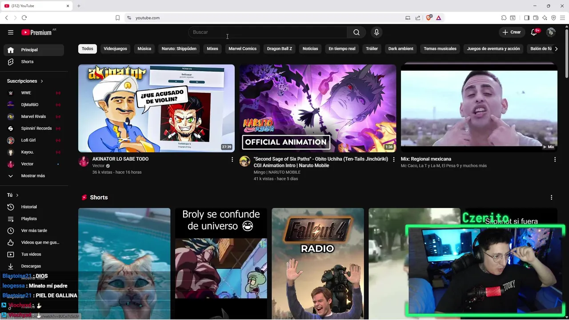Select the Naruto: Shippūden chip
Viewport: 569px width, 320px height.
[179, 49]
